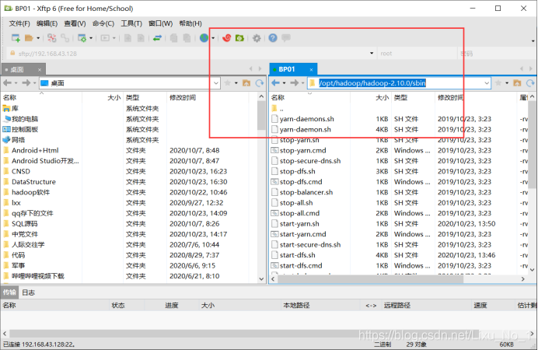Expand local path 桌面 dropdown
This screenshot has height=350, width=538.
[216, 83]
